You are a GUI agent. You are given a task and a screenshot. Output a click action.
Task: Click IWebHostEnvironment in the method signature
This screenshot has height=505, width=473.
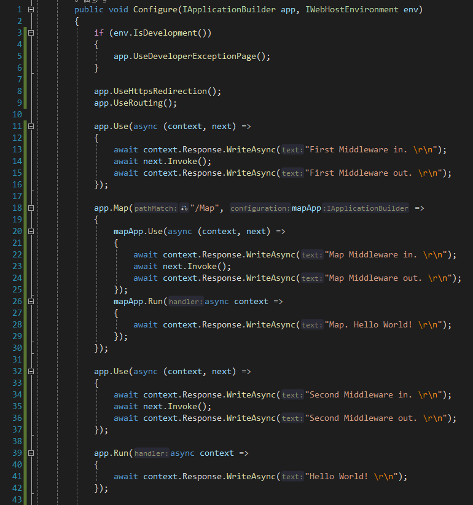click(x=352, y=10)
